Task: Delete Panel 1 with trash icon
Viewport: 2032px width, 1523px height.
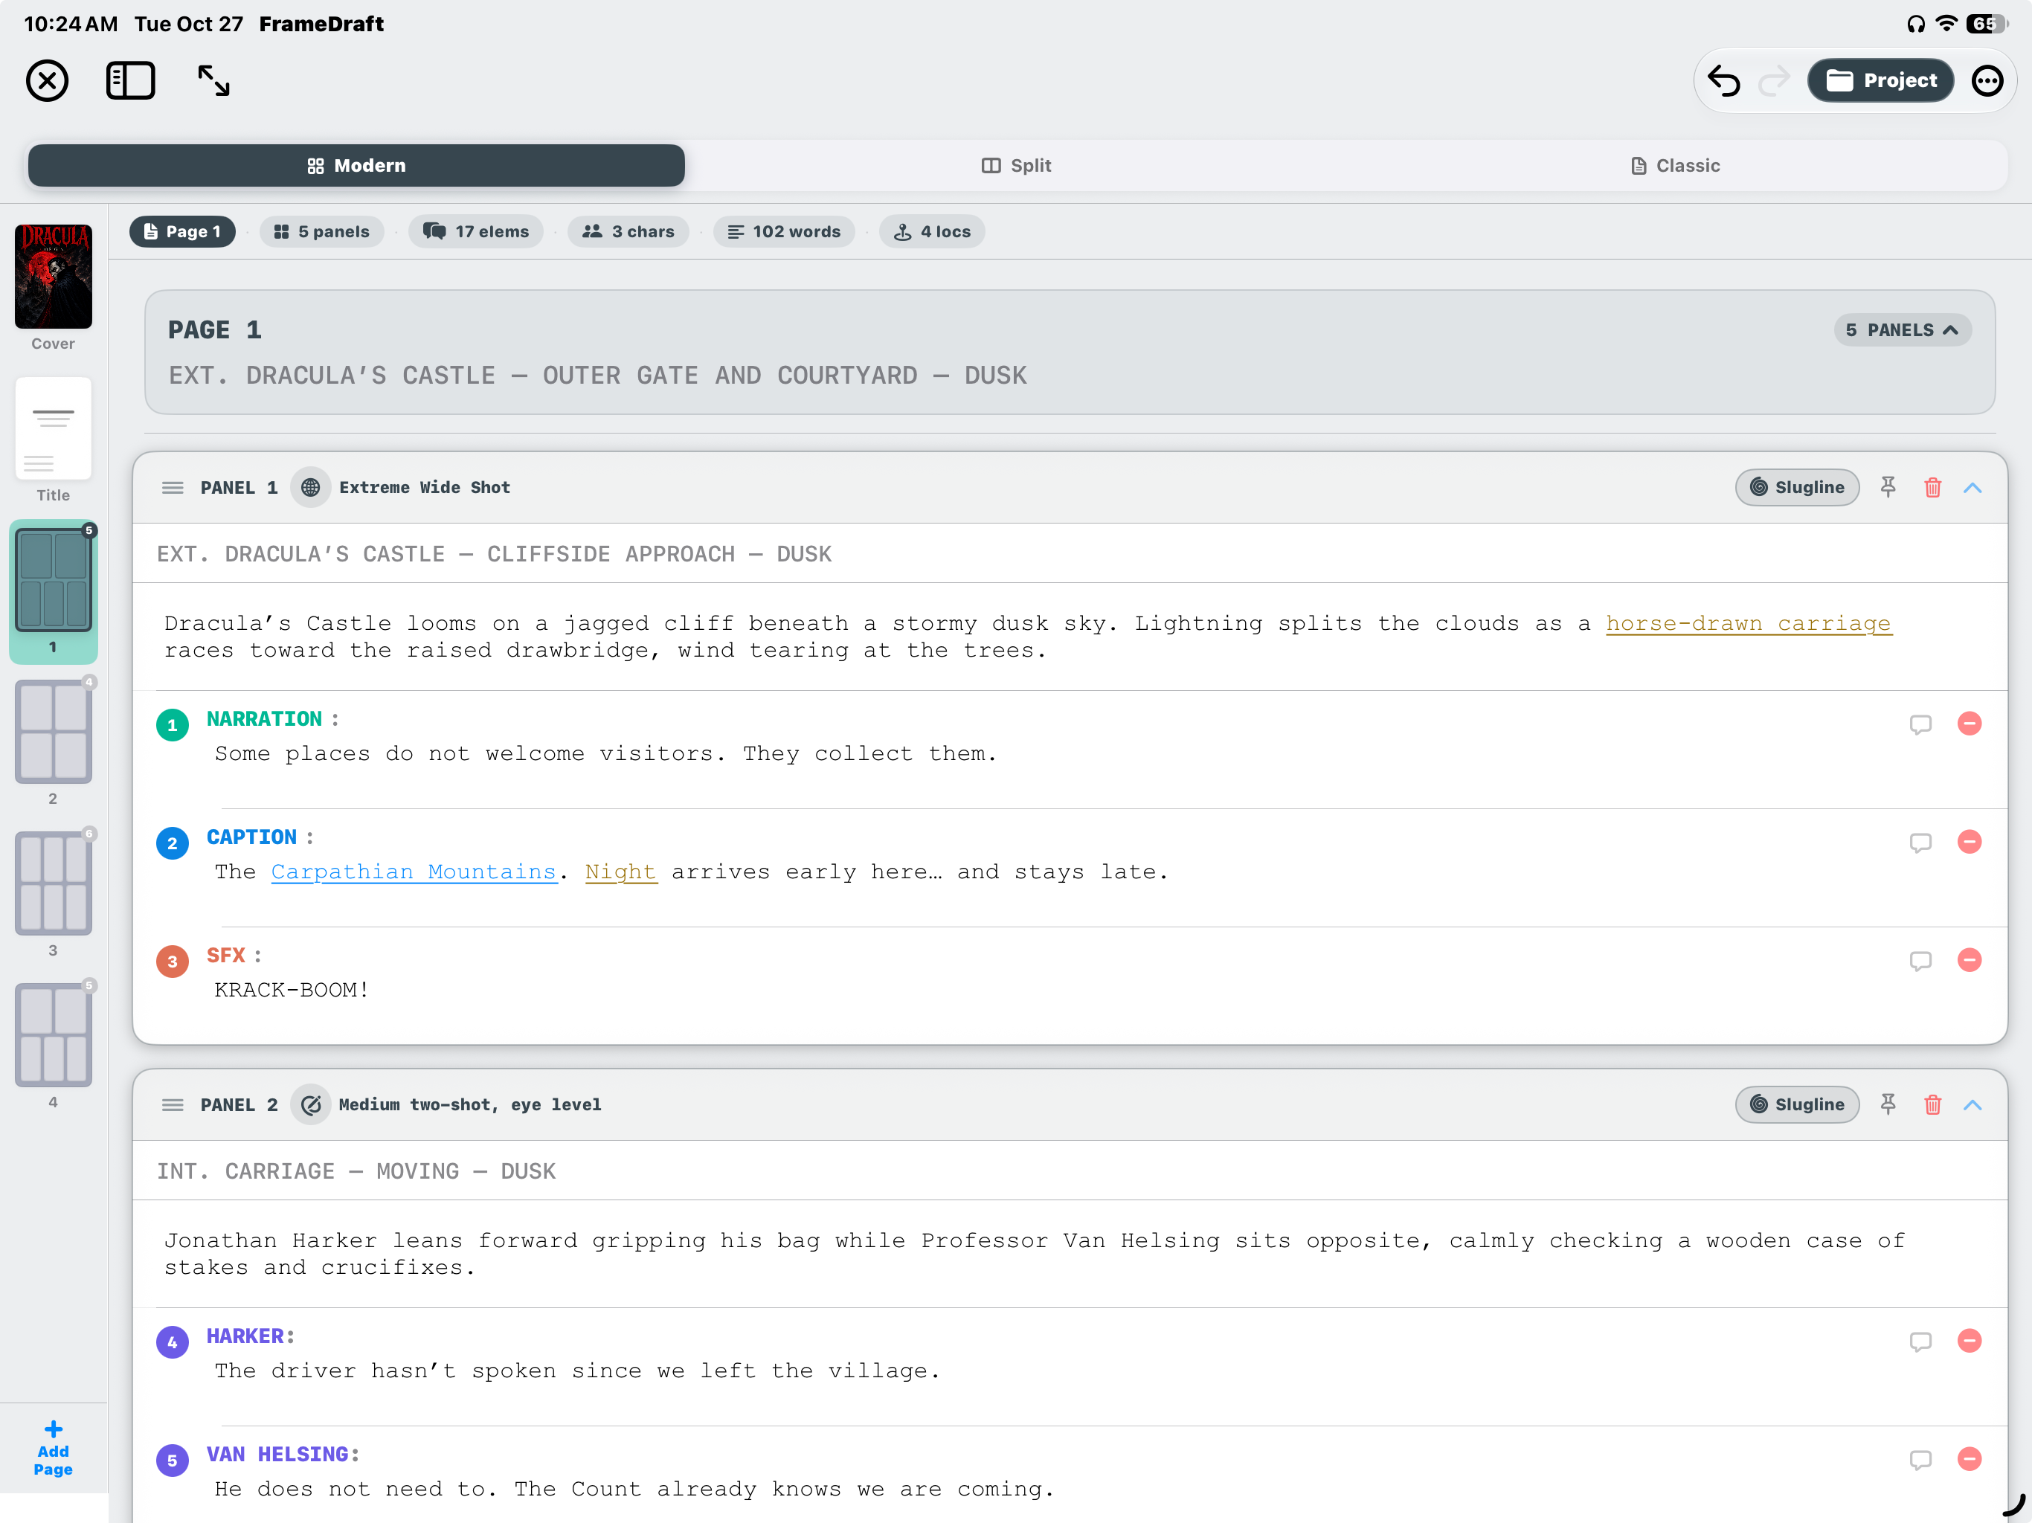Action: coord(1933,488)
